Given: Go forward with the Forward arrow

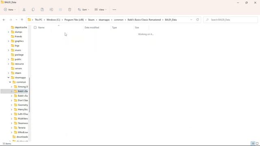Looking at the screenshot, I should tap(11, 20).
